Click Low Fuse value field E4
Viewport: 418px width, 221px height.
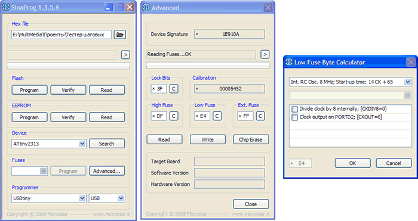click(x=202, y=116)
